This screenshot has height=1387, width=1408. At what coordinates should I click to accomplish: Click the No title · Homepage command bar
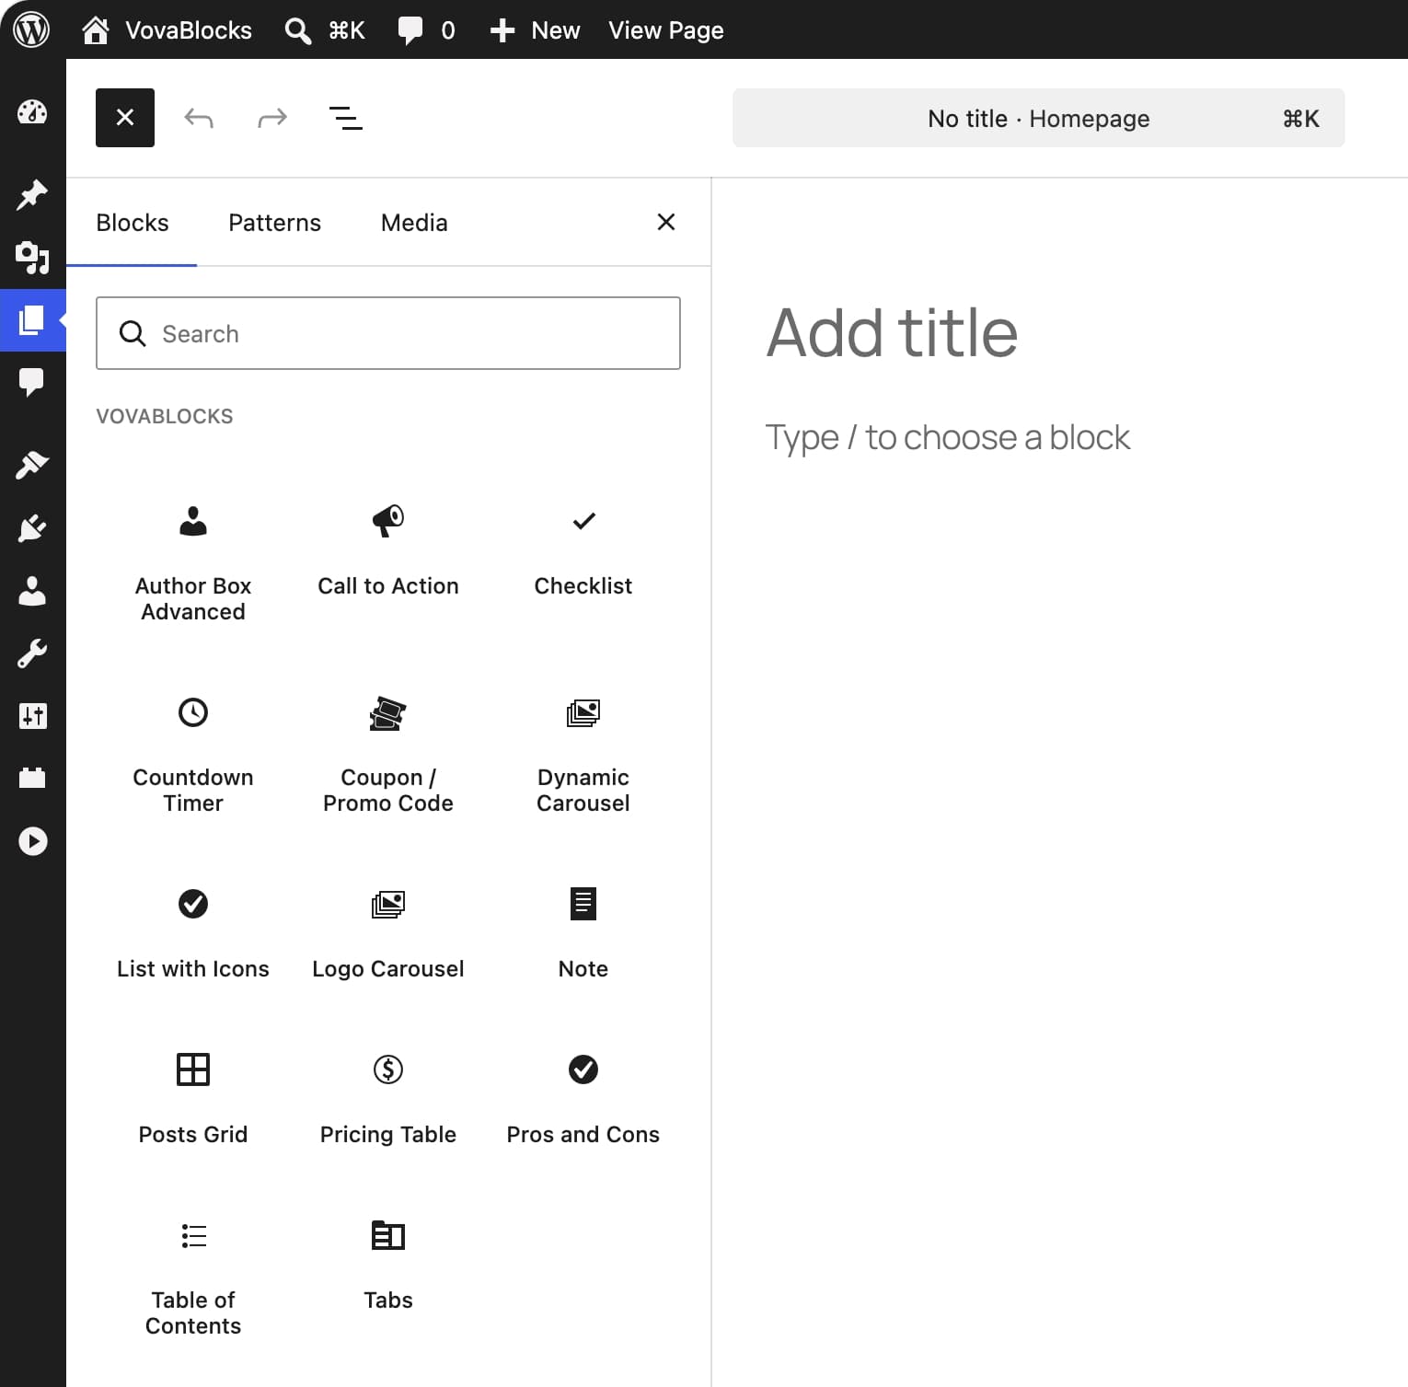[x=1038, y=118]
